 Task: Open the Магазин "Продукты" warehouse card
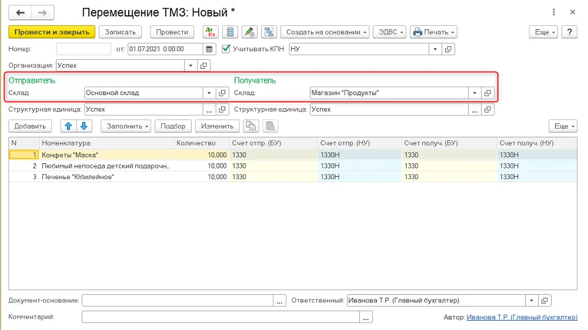pos(487,93)
